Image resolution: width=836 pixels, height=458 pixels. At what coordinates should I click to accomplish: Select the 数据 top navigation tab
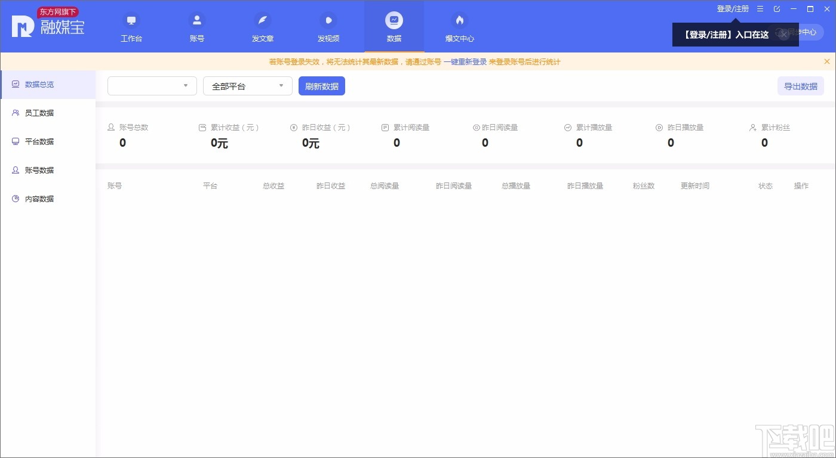pyautogui.click(x=394, y=28)
